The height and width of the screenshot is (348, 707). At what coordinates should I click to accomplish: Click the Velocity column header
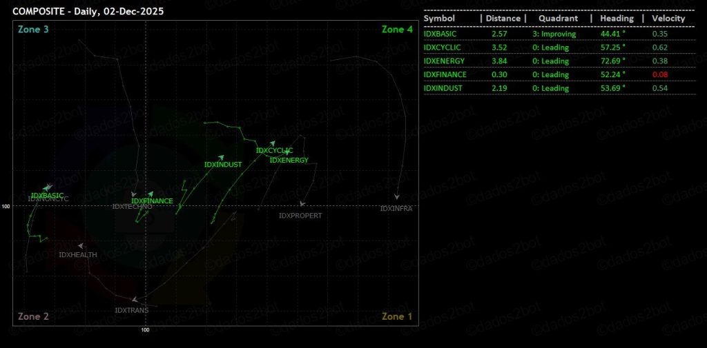(668, 19)
